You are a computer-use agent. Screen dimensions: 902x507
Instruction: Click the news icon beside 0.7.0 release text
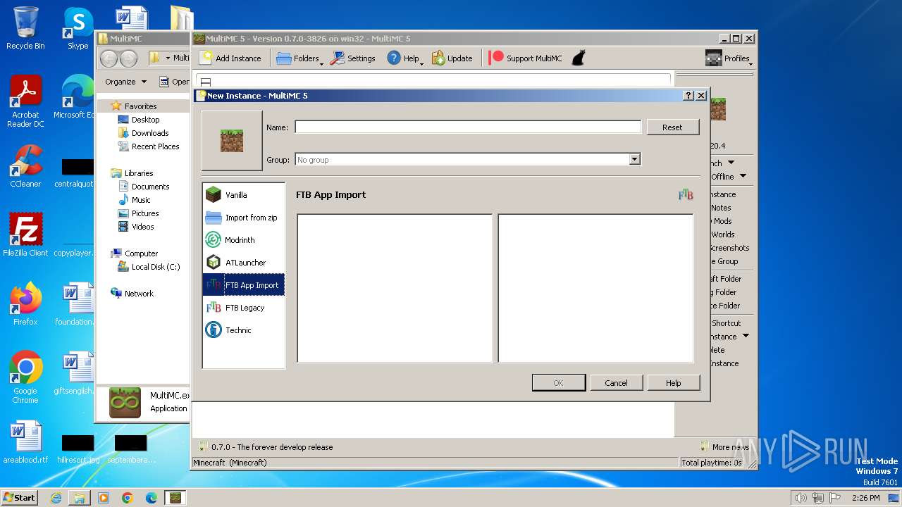(202, 446)
